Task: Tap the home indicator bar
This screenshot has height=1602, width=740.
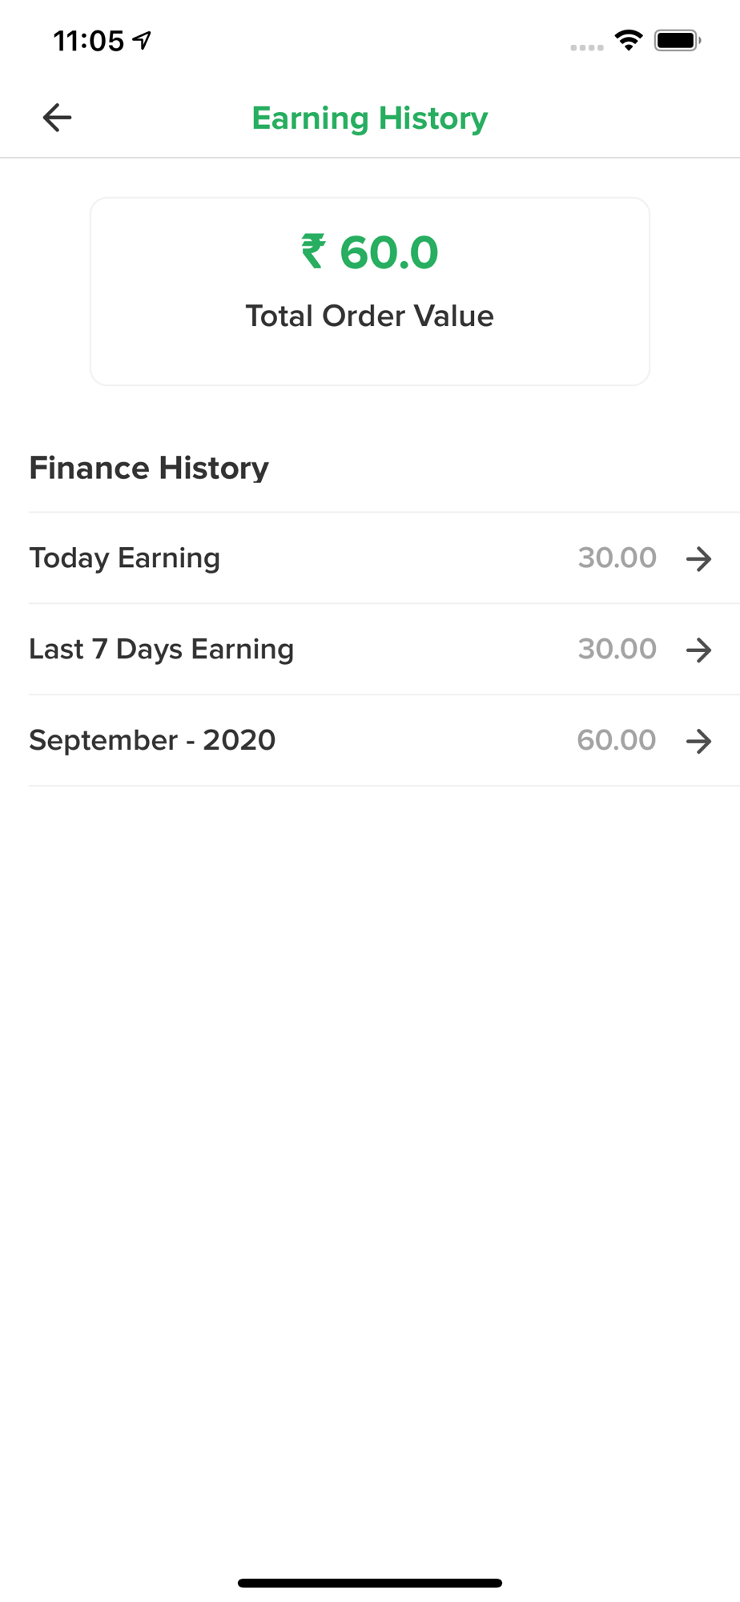Action: pyautogui.click(x=370, y=1583)
